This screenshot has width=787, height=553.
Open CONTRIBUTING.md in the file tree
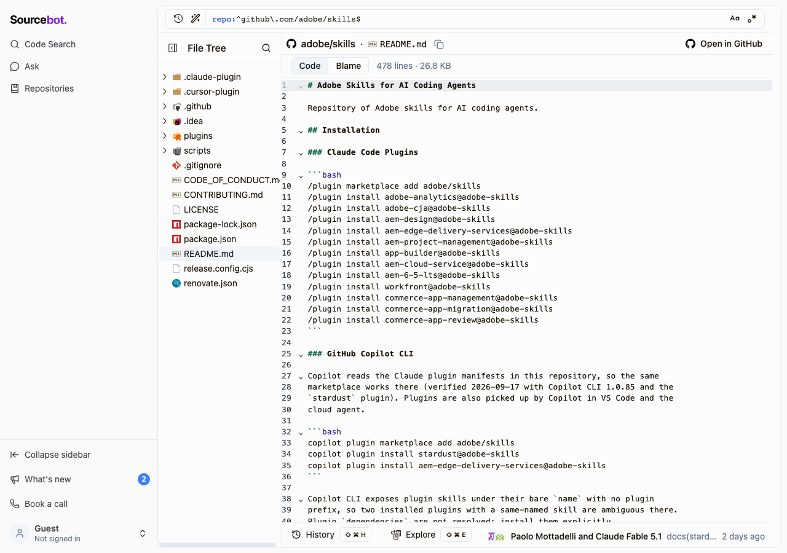click(218, 195)
